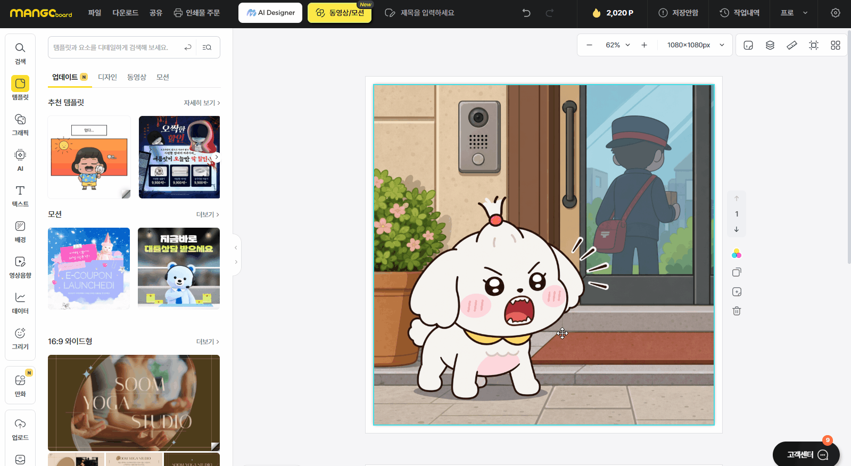
Task: Click the AI Designer button
Action: tap(270, 13)
